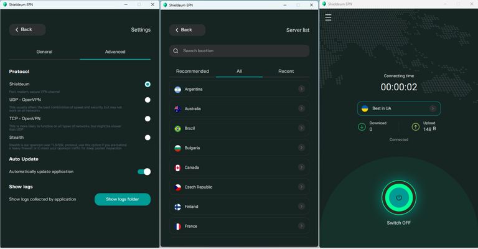
Task: Click the Show logs folder button
Action: pyautogui.click(x=123, y=199)
